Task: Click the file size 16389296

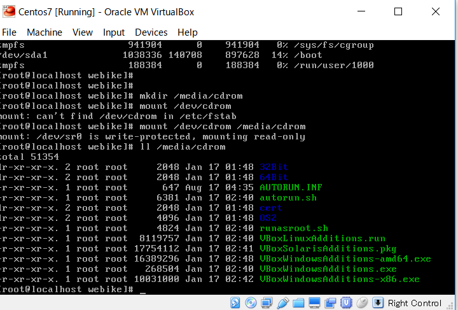Action: 156,258
